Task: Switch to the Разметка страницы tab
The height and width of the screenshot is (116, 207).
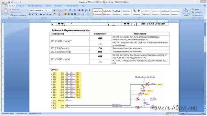Action: coord(35,6)
